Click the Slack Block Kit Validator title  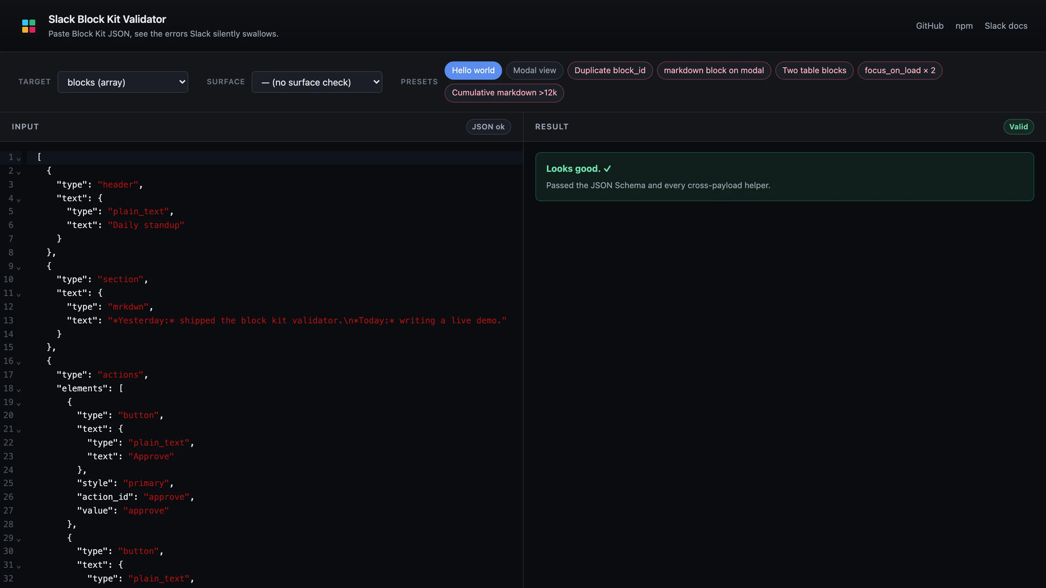(x=107, y=19)
